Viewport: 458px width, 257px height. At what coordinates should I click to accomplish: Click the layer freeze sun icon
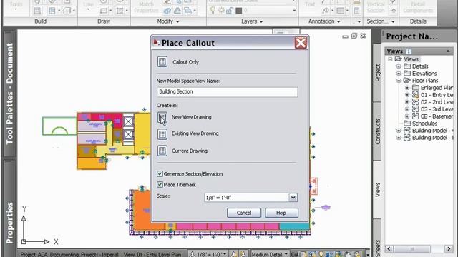221,11
